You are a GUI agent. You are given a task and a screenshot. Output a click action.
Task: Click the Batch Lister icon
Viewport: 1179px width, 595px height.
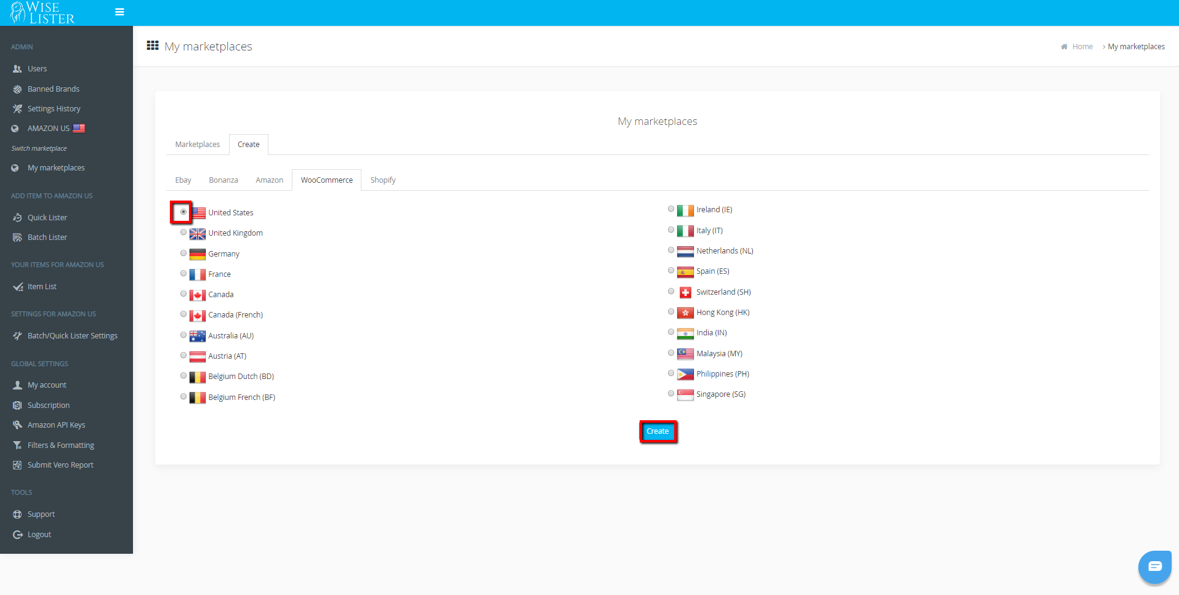tap(17, 238)
